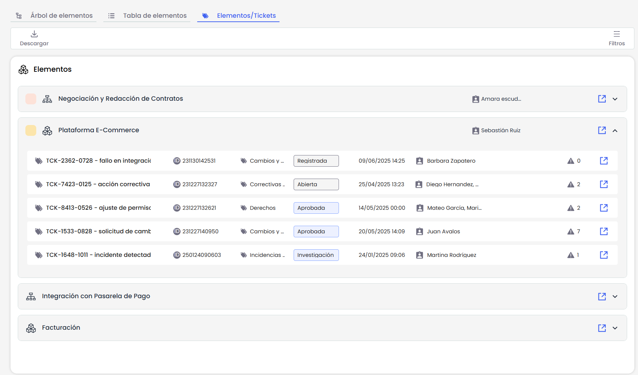
Task: Open ticket TCK-2362-0728 external link icon
Action: pyautogui.click(x=604, y=161)
